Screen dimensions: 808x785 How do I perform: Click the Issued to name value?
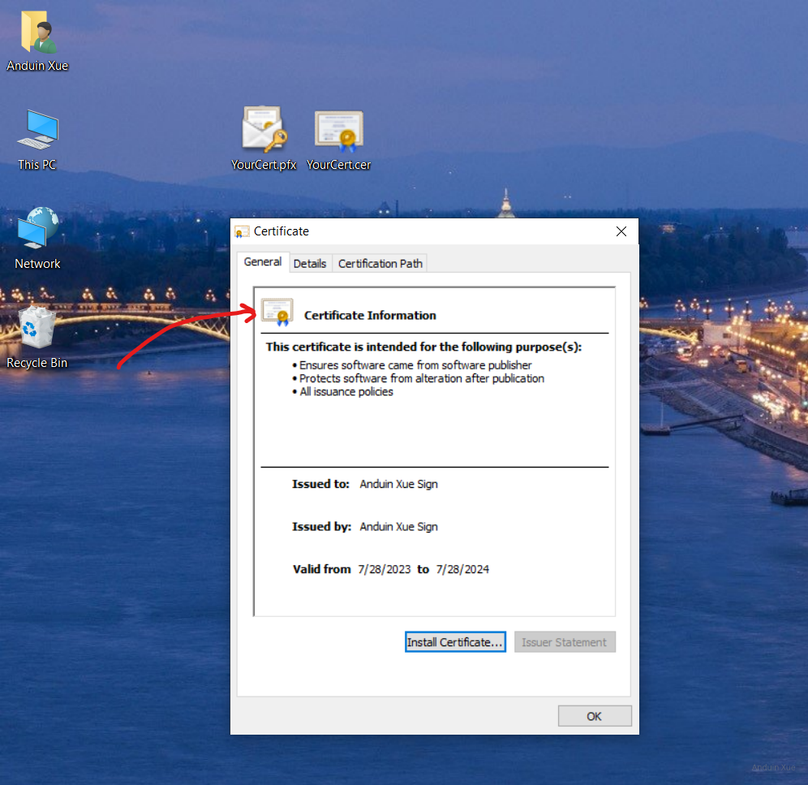point(398,484)
